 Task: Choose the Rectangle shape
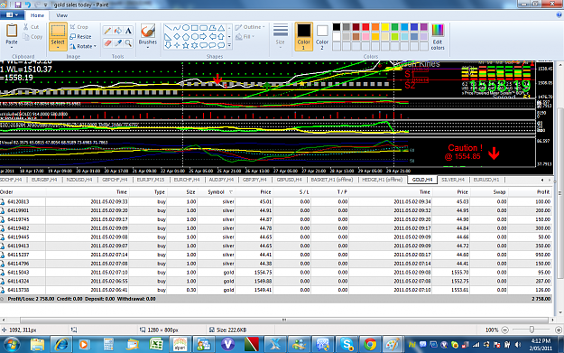point(195,28)
